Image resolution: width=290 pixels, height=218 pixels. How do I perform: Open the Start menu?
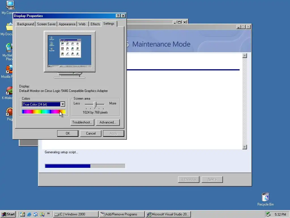coord(8,214)
